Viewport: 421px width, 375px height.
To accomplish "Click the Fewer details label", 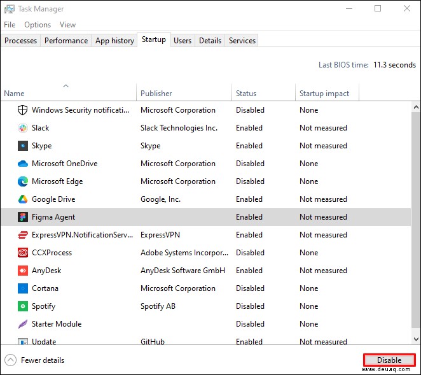I will pos(43,360).
